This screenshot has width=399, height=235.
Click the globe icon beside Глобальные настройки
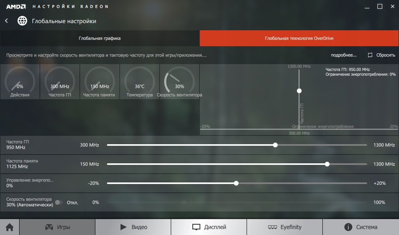(x=22, y=21)
